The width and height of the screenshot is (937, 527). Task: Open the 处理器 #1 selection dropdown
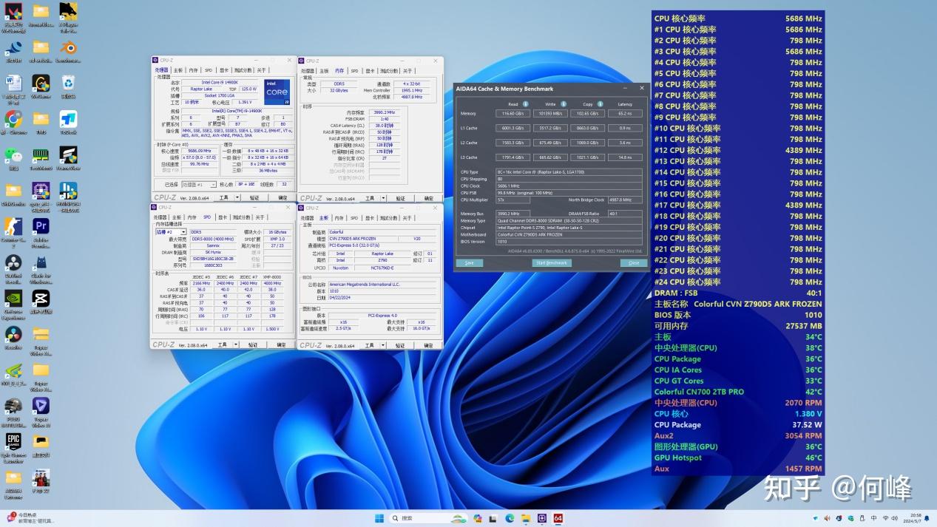(x=198, y=184)
